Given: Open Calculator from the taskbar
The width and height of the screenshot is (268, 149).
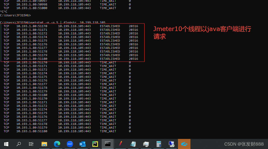Looking at the screenshot, I should tap(159, 144).
